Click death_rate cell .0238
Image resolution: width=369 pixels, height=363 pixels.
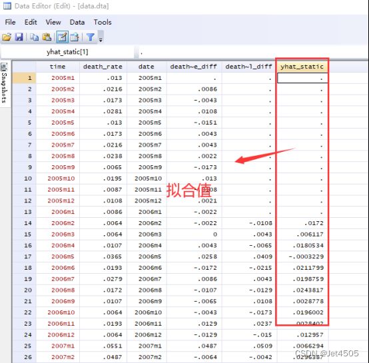103,156
